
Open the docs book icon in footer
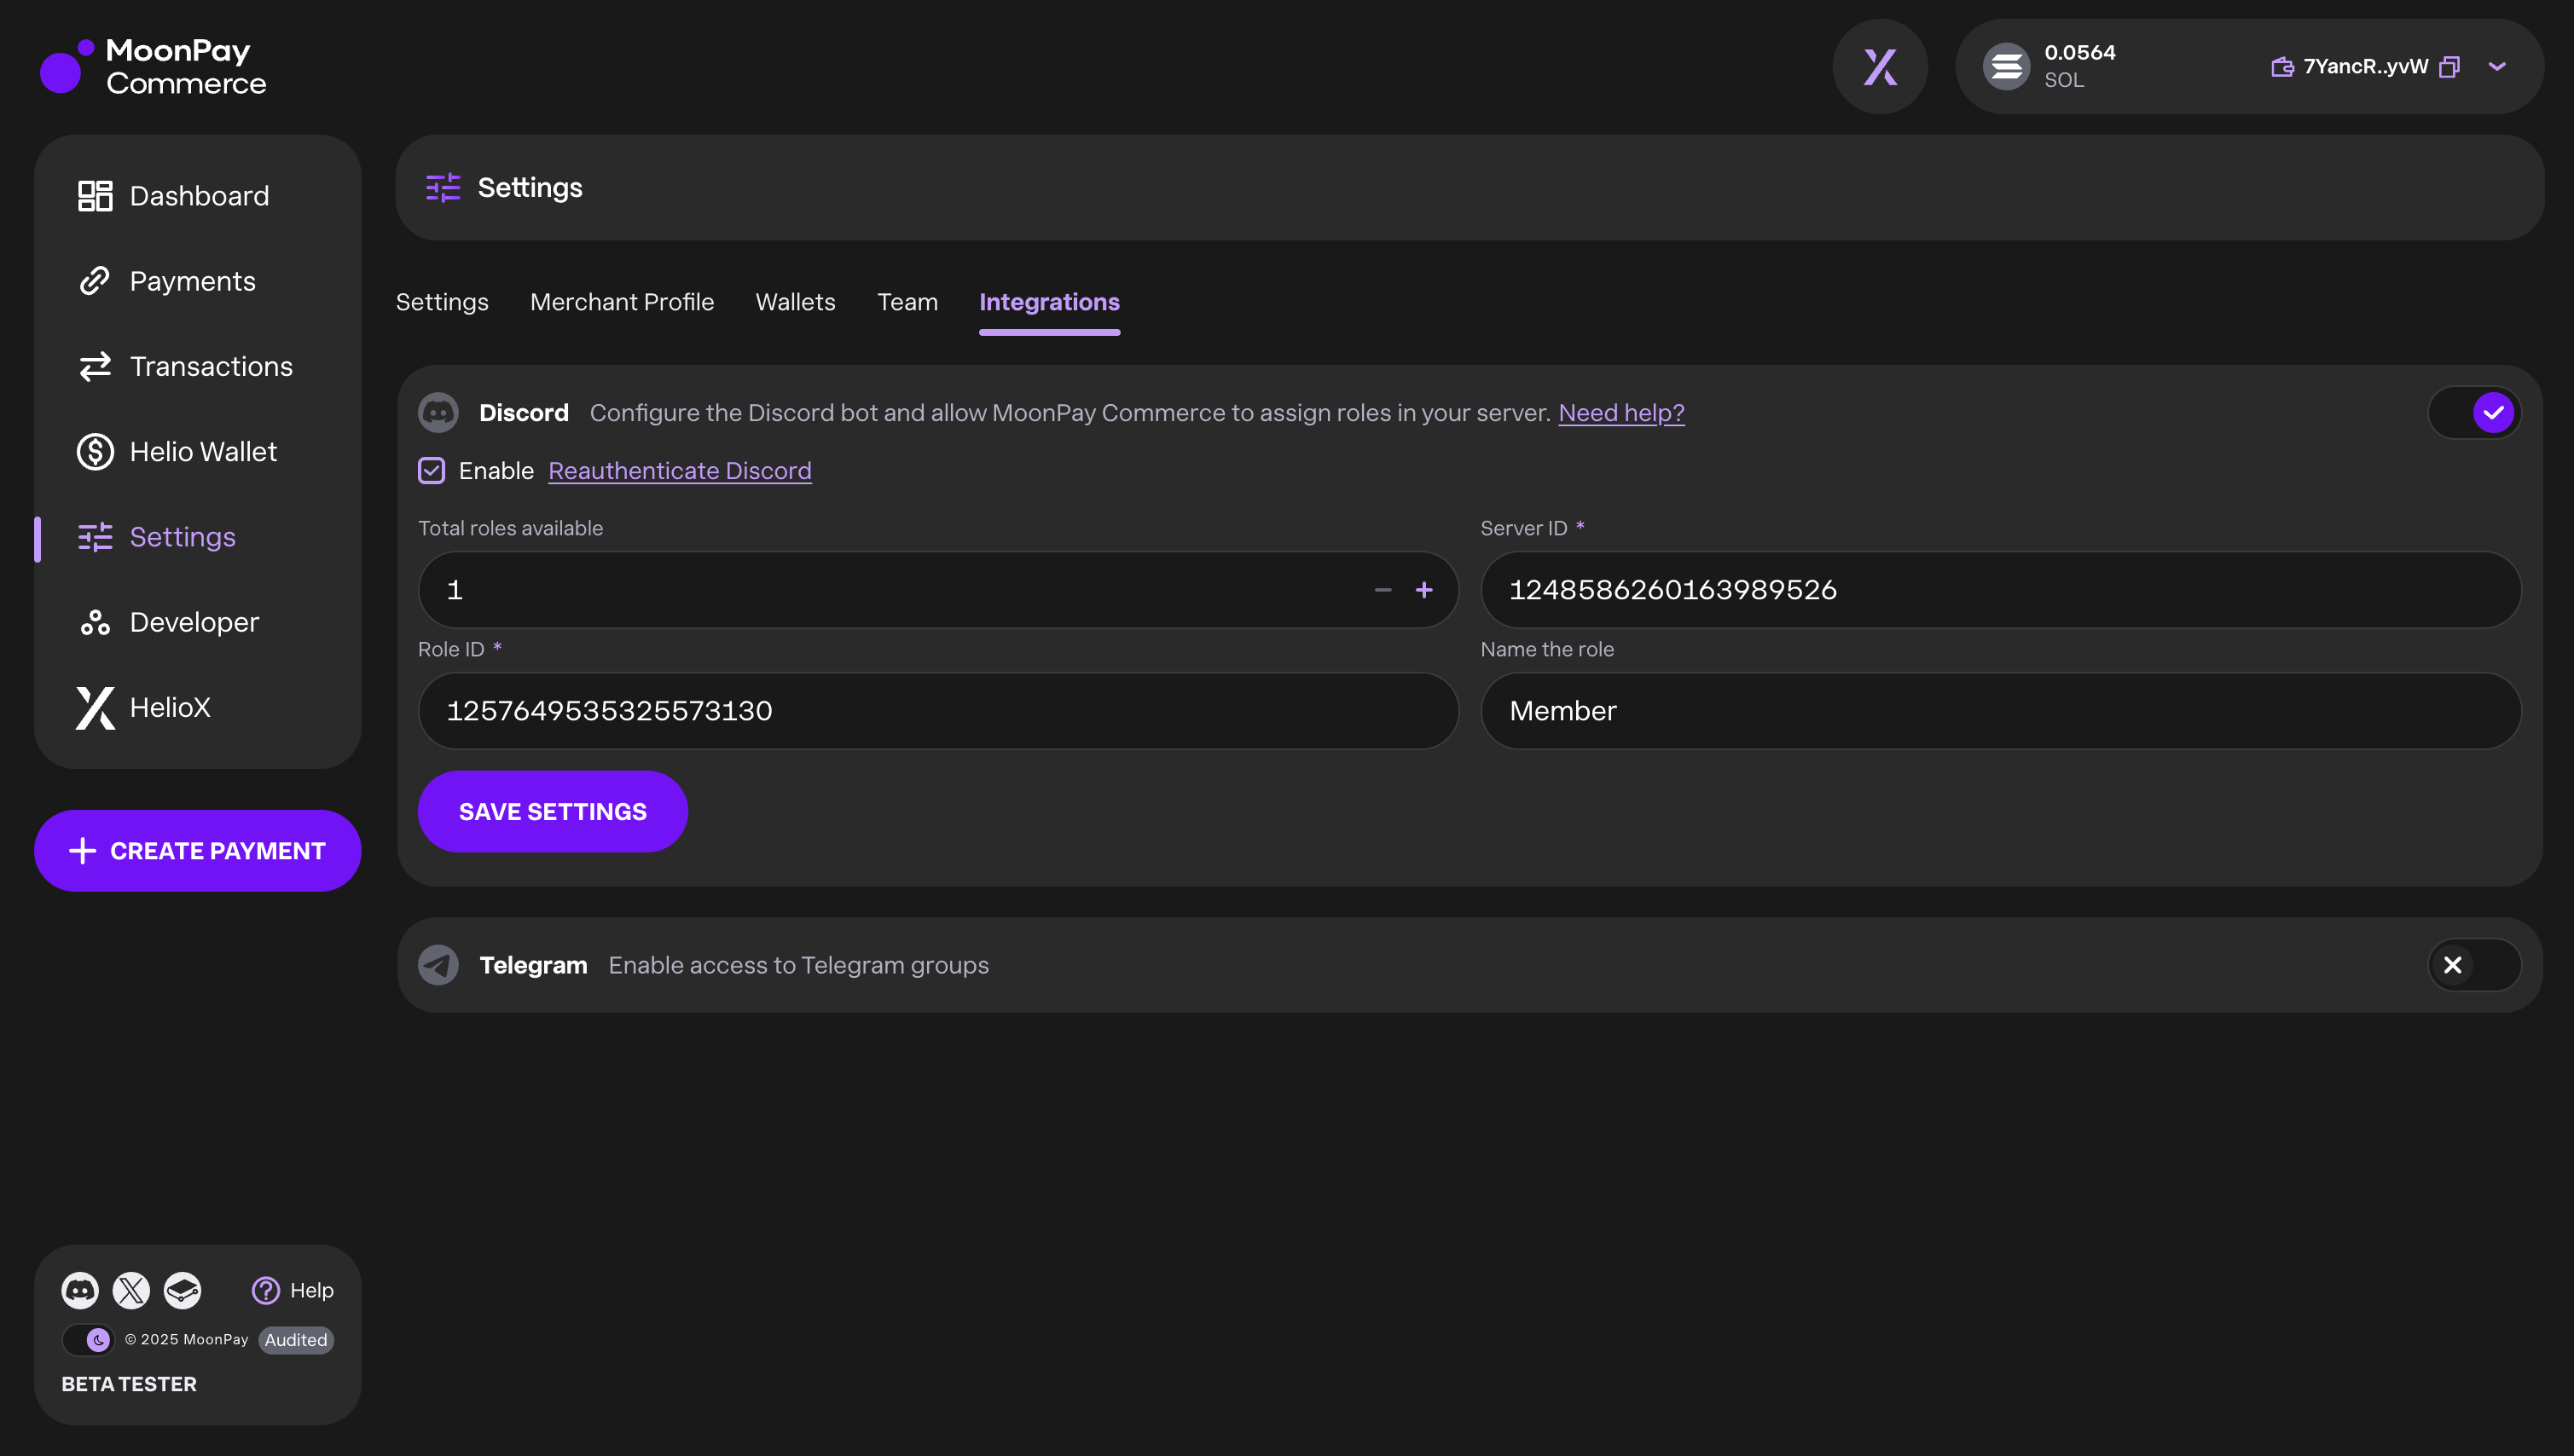[182, 1290]
